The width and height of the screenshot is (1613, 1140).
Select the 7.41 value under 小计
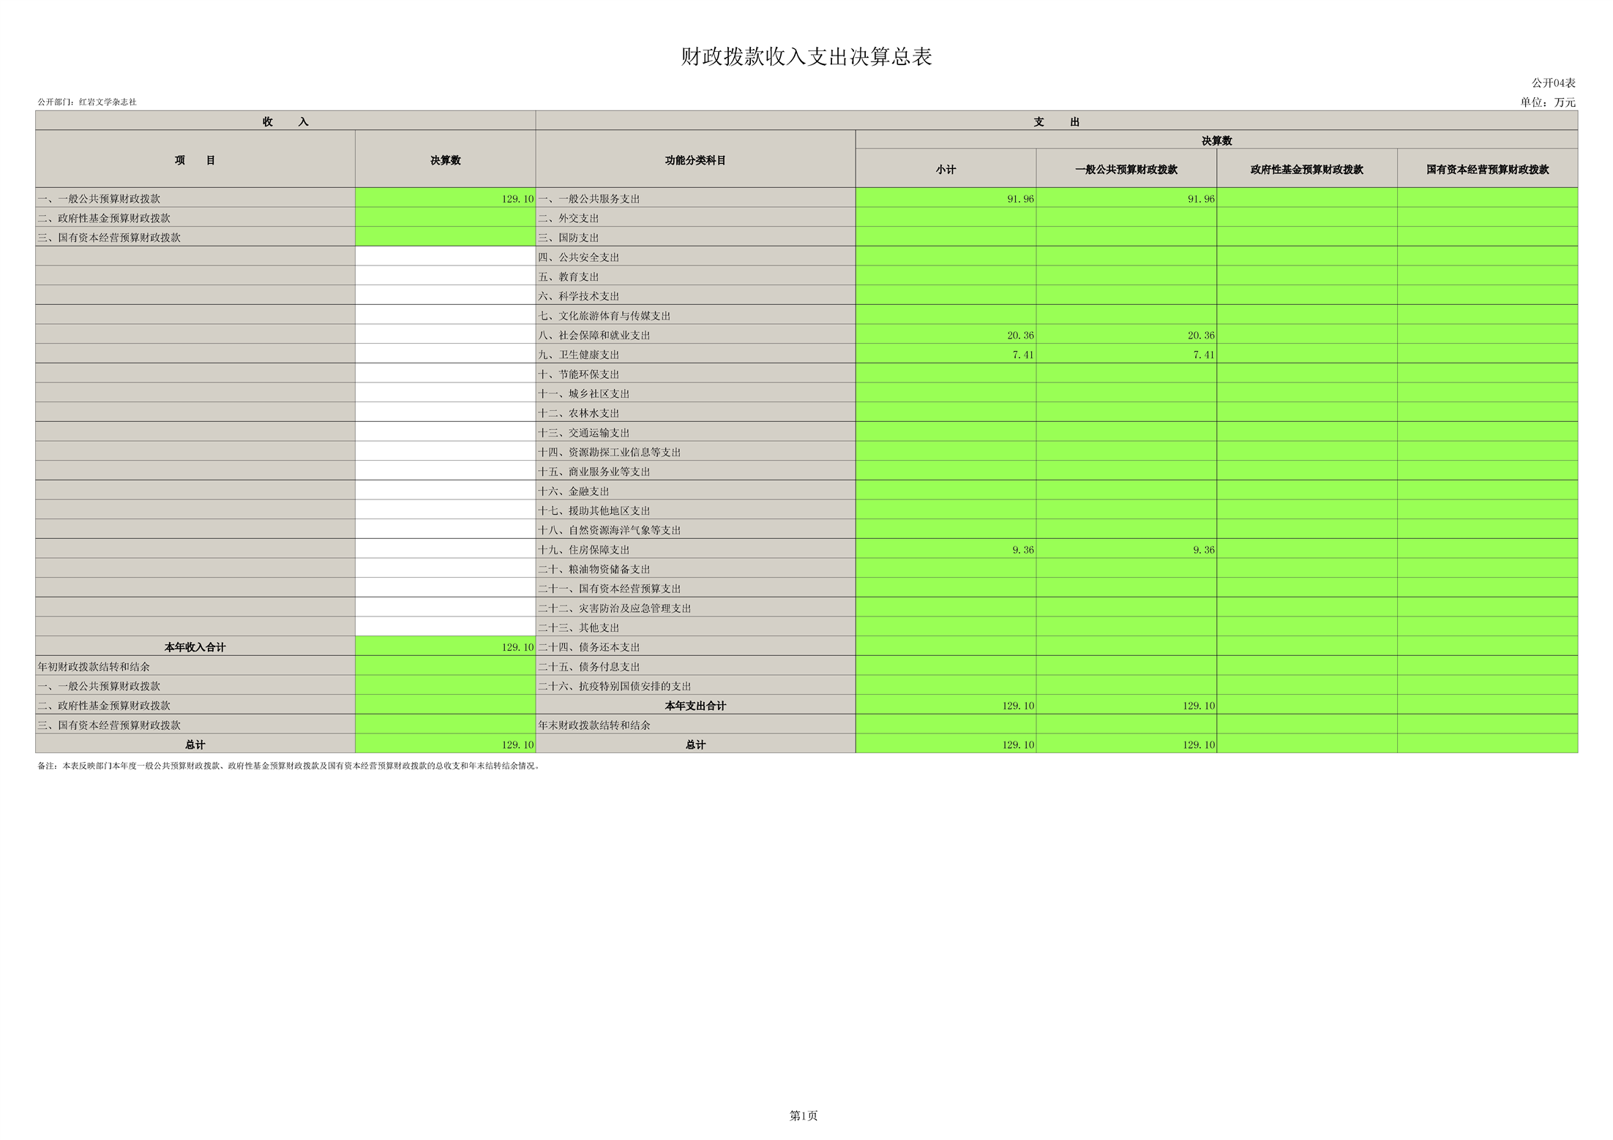[x=1022, y=355]
